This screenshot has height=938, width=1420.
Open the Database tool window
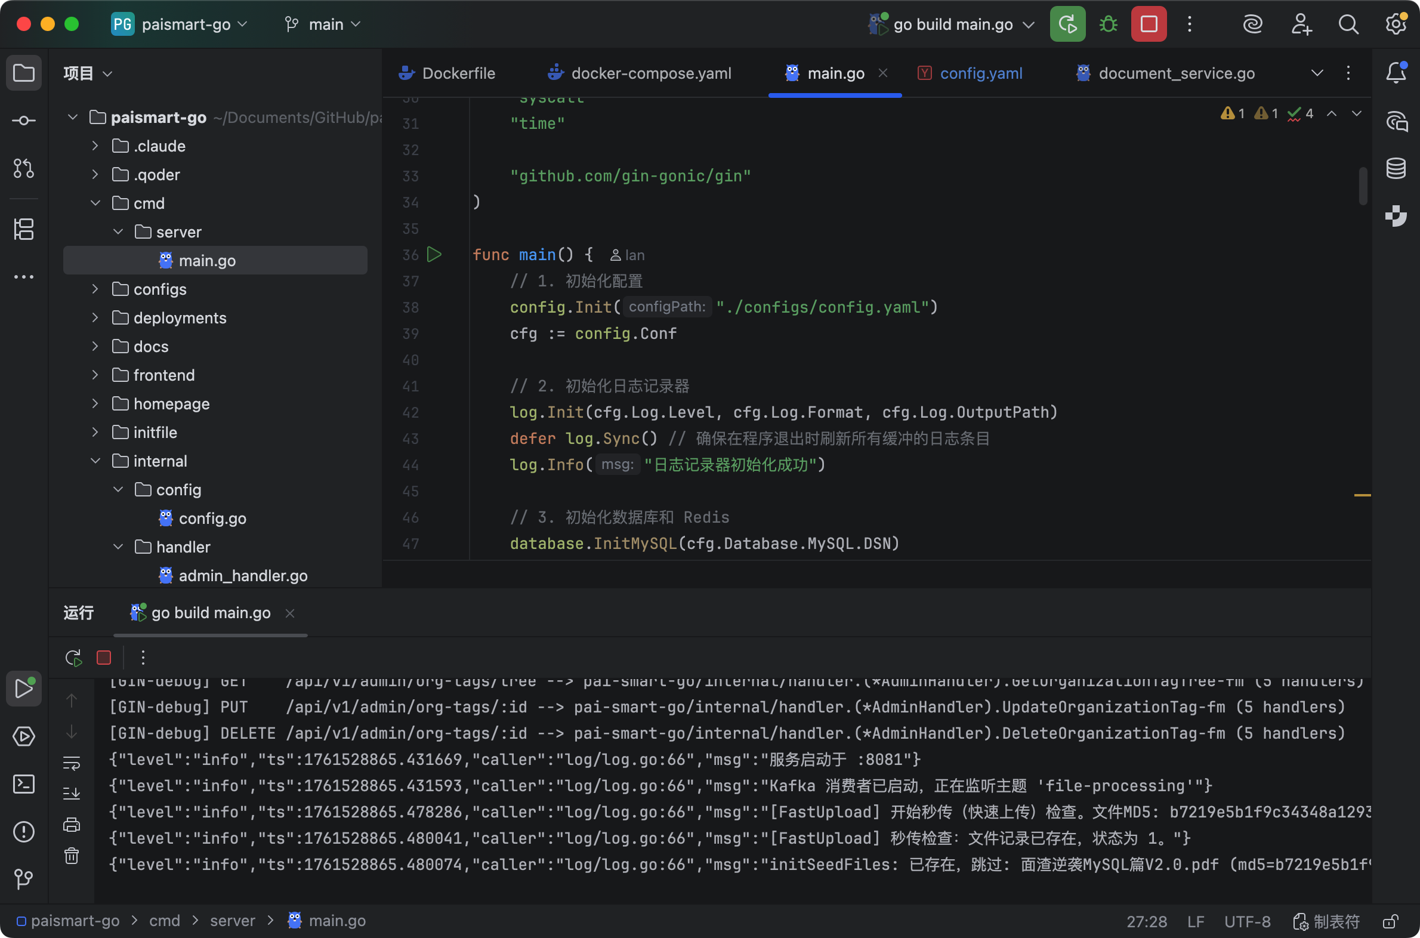coord(1396,169)
